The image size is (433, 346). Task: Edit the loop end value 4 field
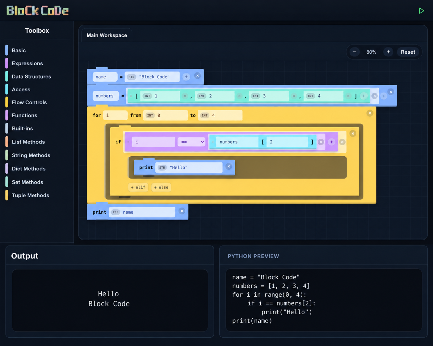tap(220, 115)
